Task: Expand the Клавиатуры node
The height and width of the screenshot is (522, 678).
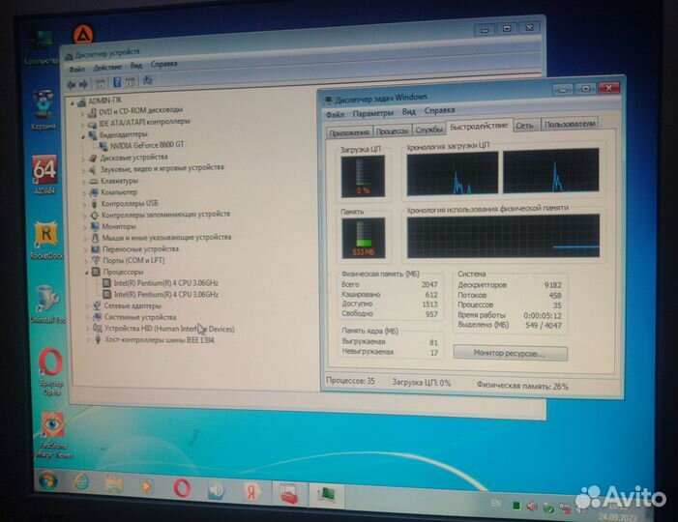Action: point(84,182)
